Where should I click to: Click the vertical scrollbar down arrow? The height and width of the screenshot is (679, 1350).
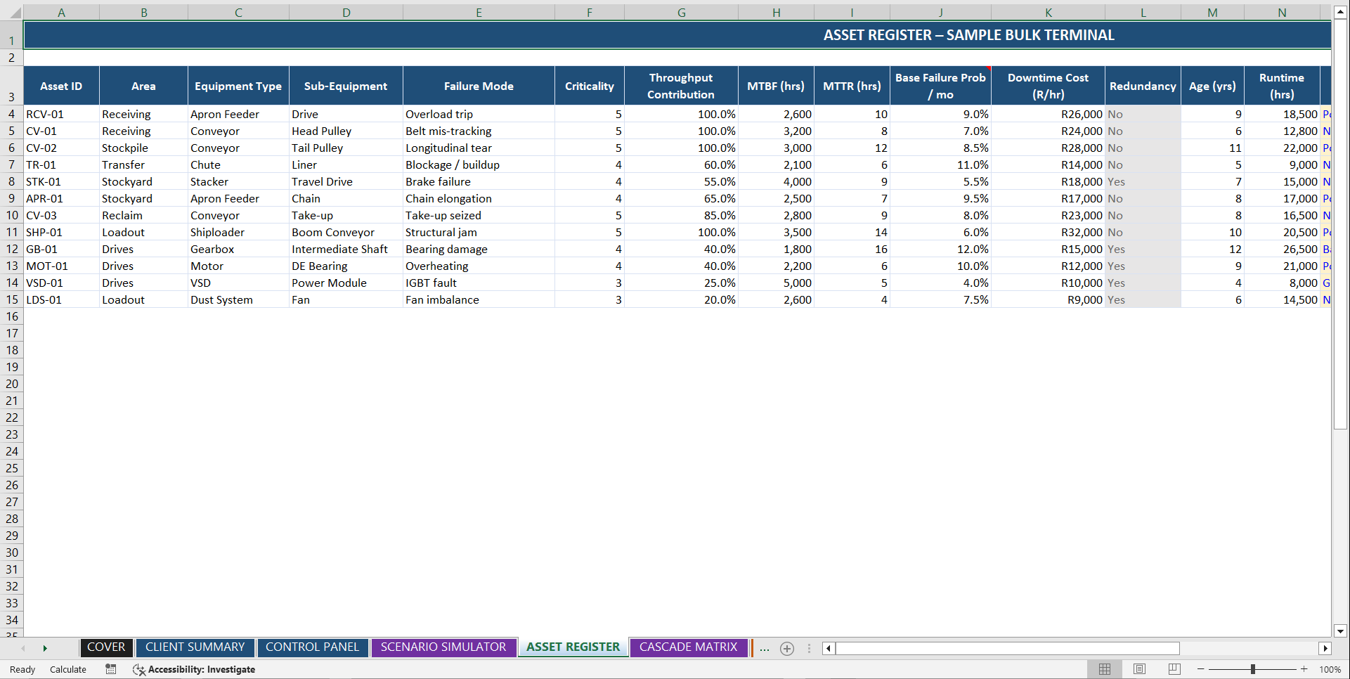(x=1341, y=631)
